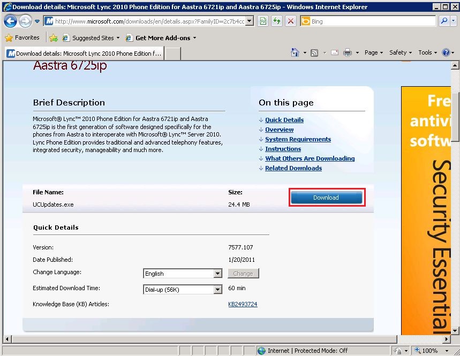Open What Others Are Downloading link

pos(310,158)
